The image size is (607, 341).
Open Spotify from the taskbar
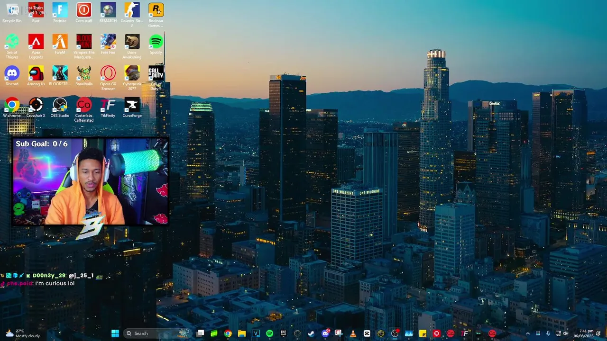(x=270, y=333)
